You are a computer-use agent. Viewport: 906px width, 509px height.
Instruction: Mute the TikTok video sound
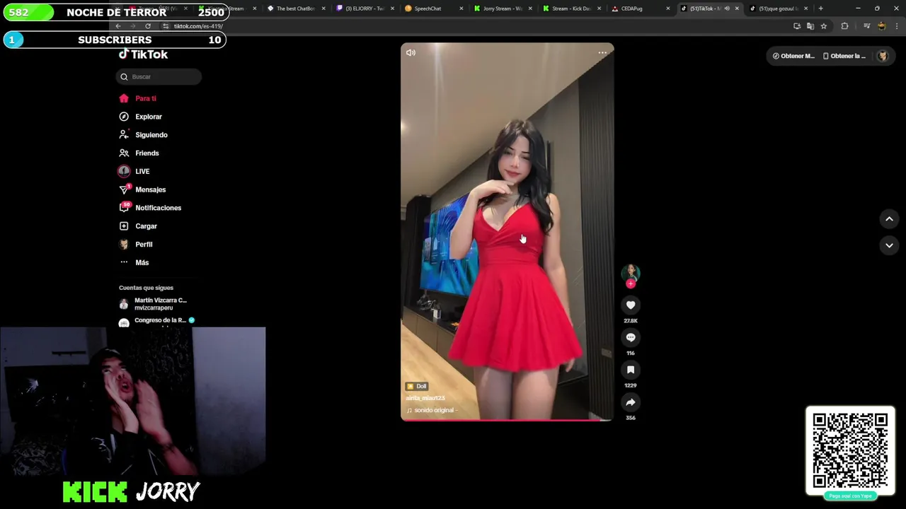click(411, 52)
